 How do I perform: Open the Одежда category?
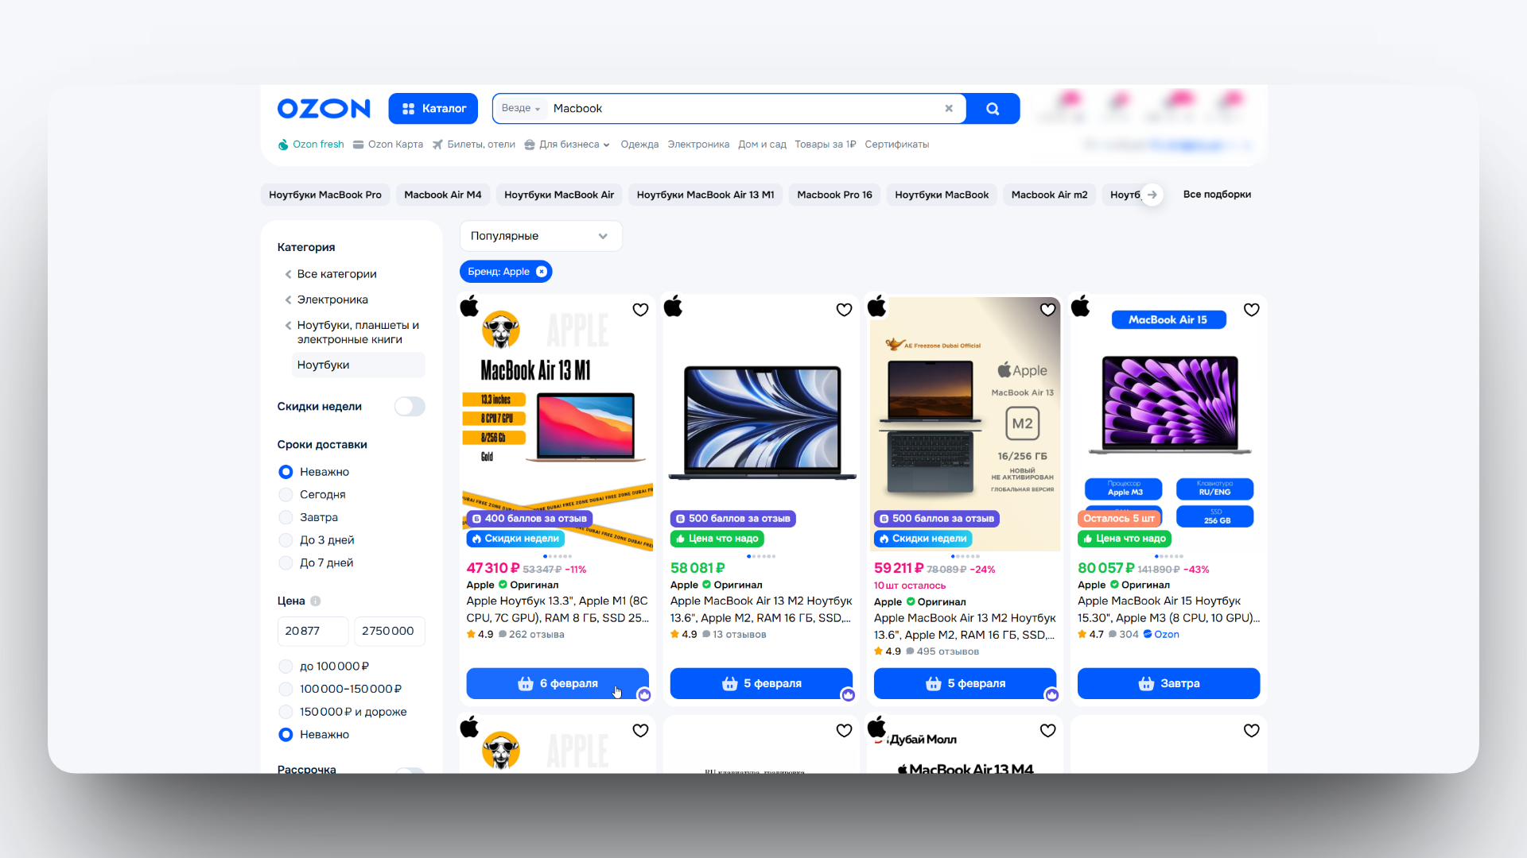point(639,144)
